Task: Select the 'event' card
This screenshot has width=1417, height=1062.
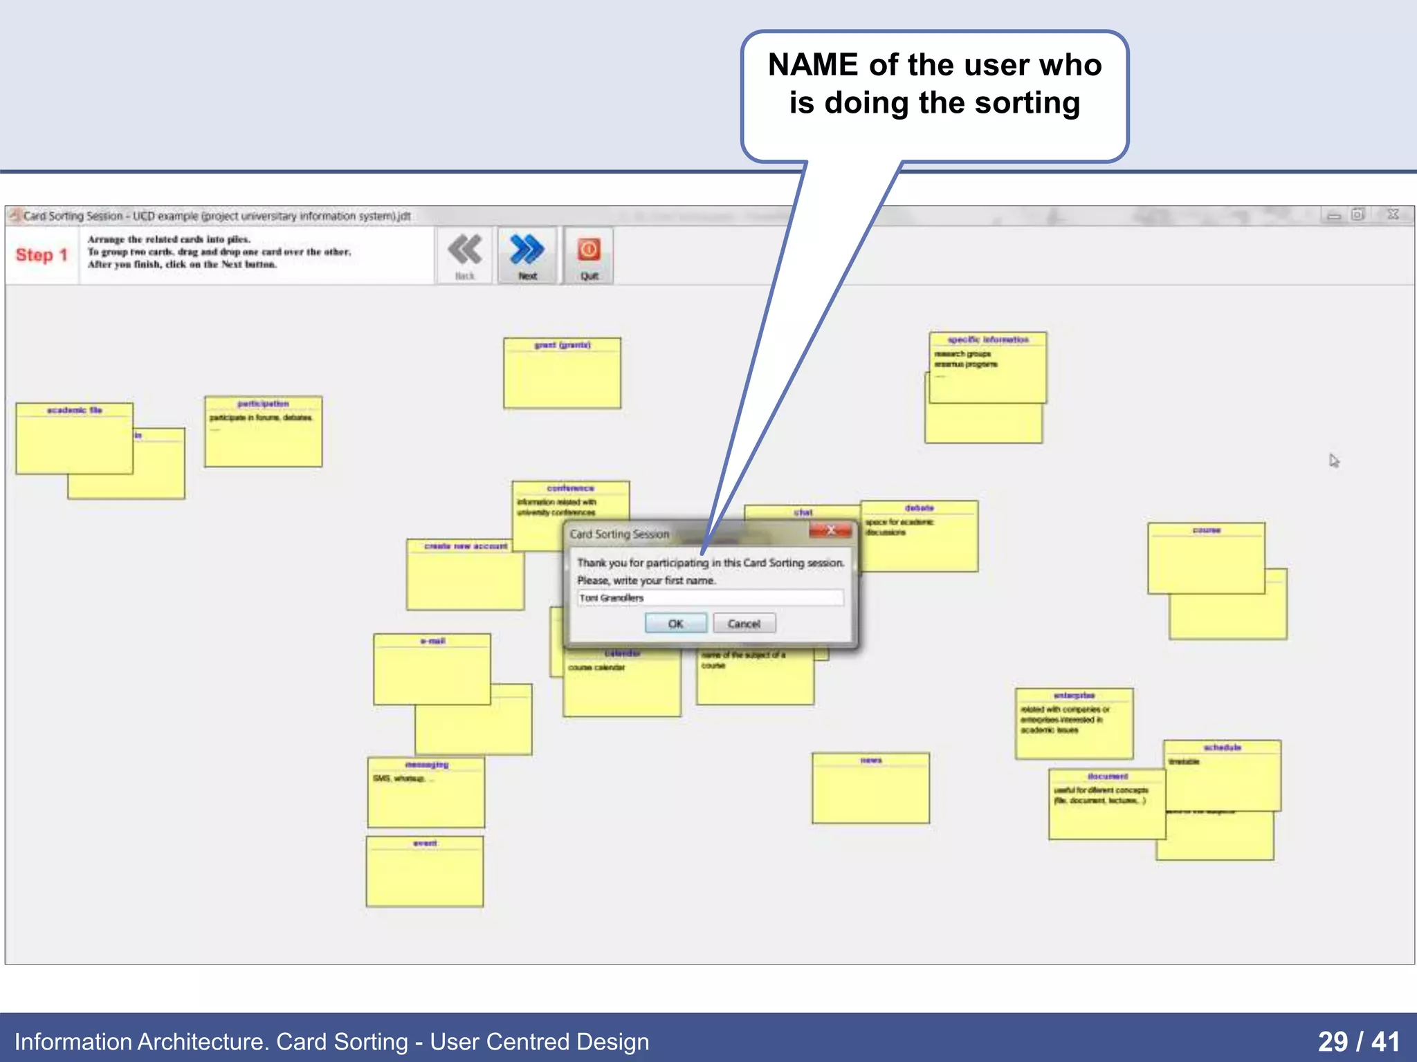Action: (x=425, y=871)
